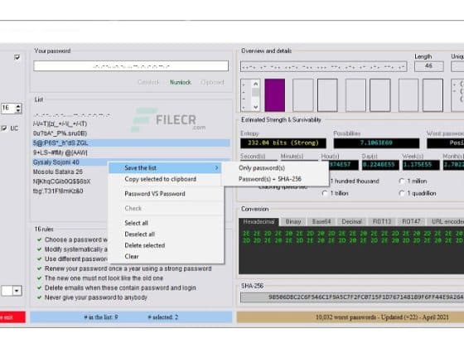This screenshot has width=464, height=348.
Task: Click green checkmark beside Choose a password rule
Action: click(40, 239)
